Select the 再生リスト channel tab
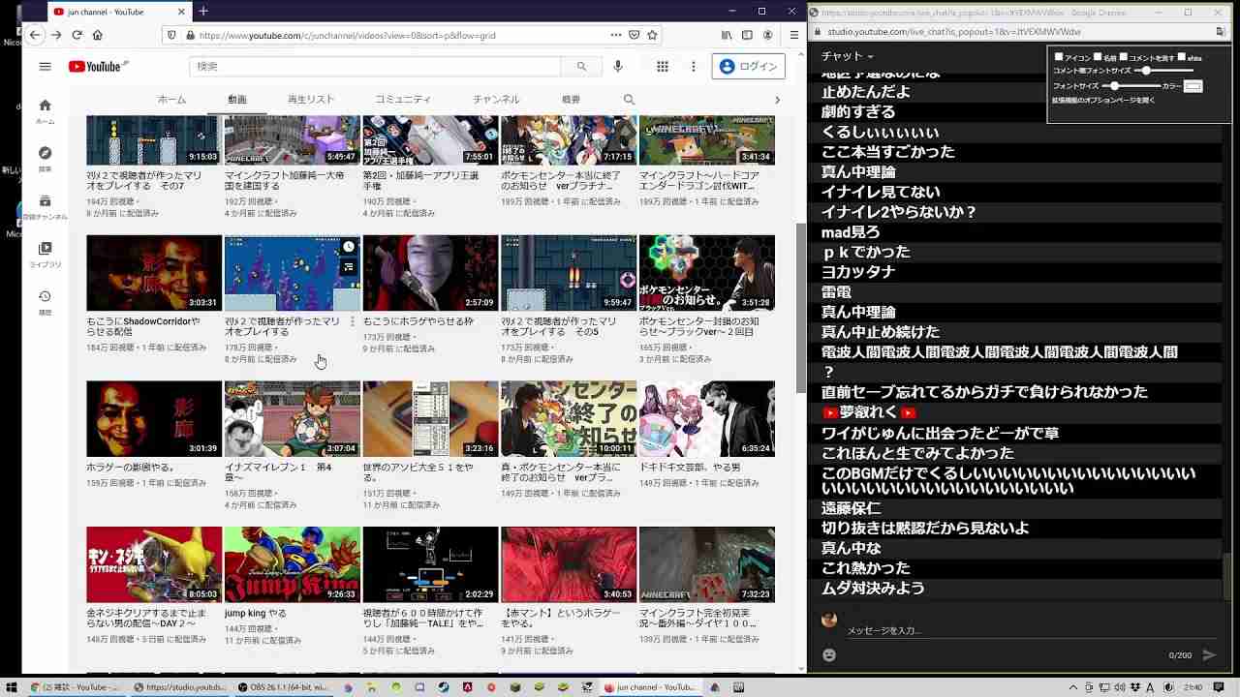The image size is (1240, 697). click(311, 100)
